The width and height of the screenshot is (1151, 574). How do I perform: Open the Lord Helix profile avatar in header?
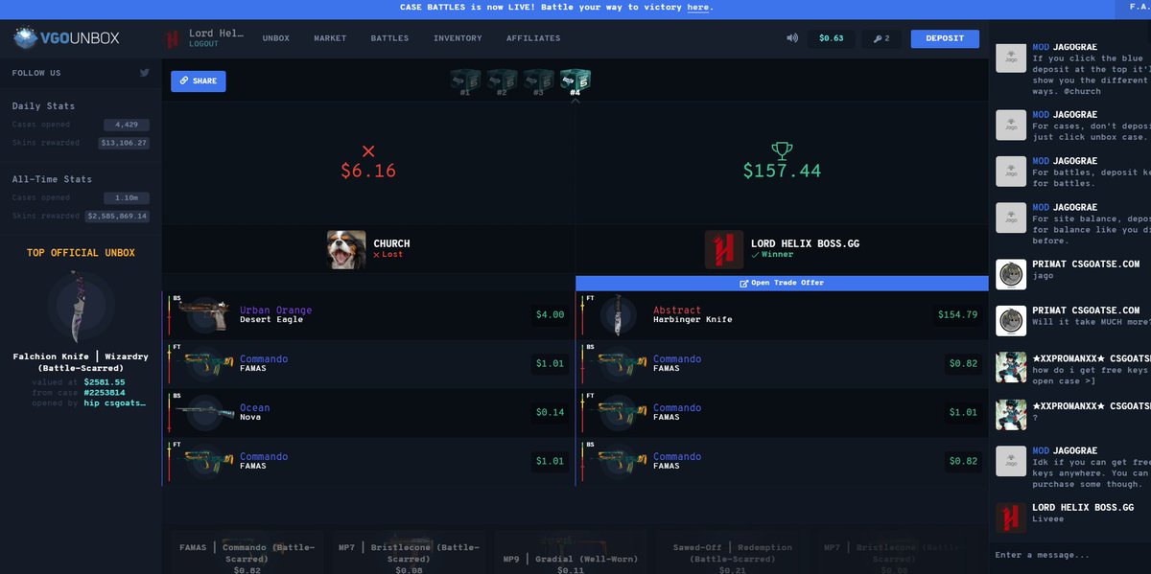pyautogui.click(x=173, y=38)
